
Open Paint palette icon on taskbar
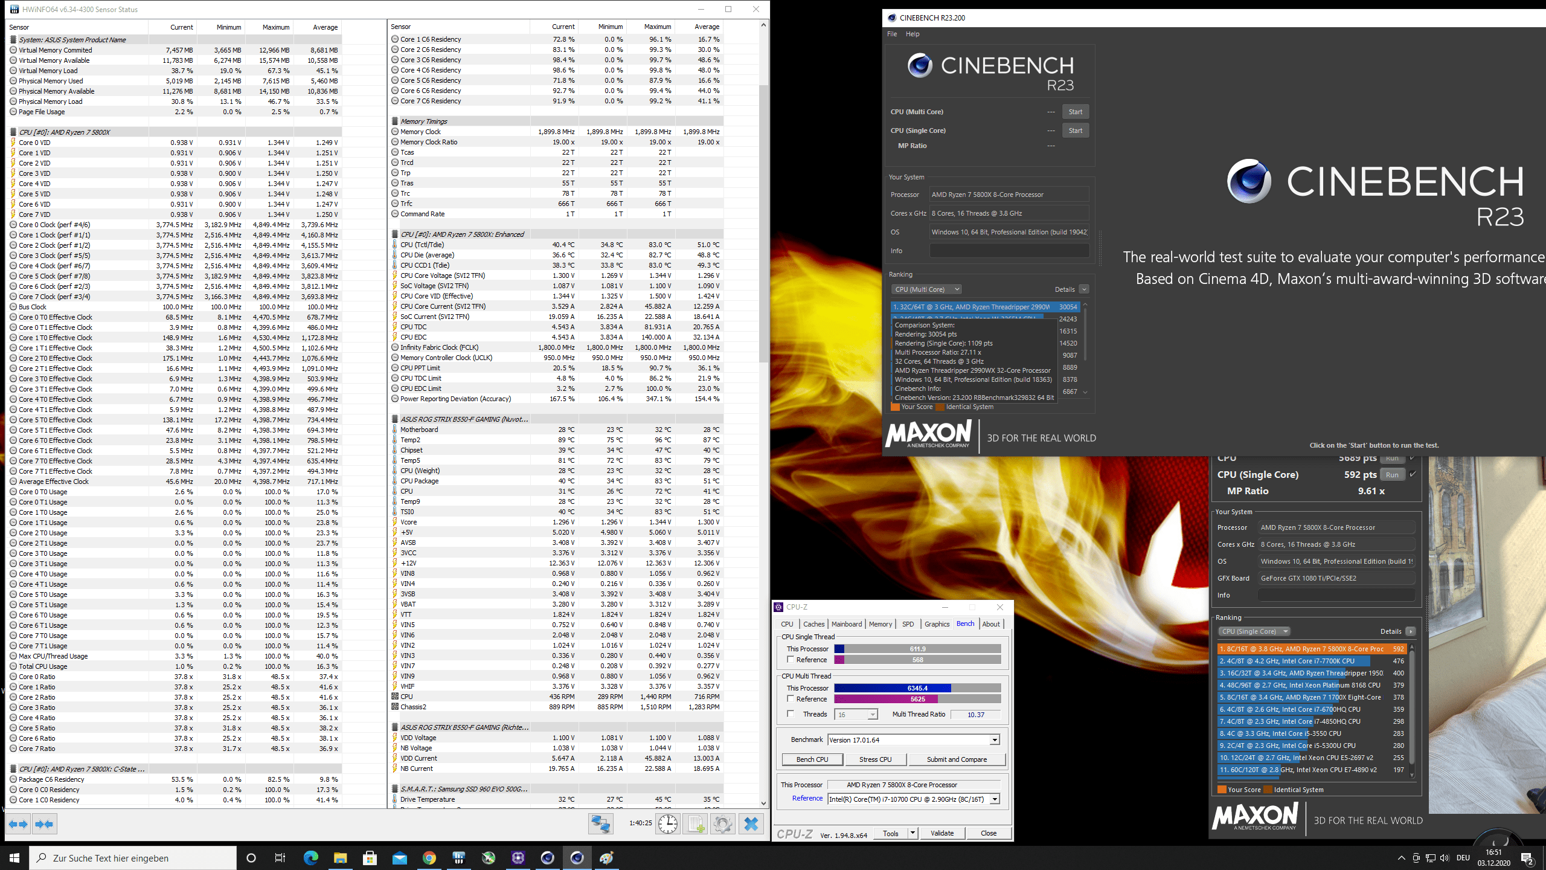(x=606, y=858)
